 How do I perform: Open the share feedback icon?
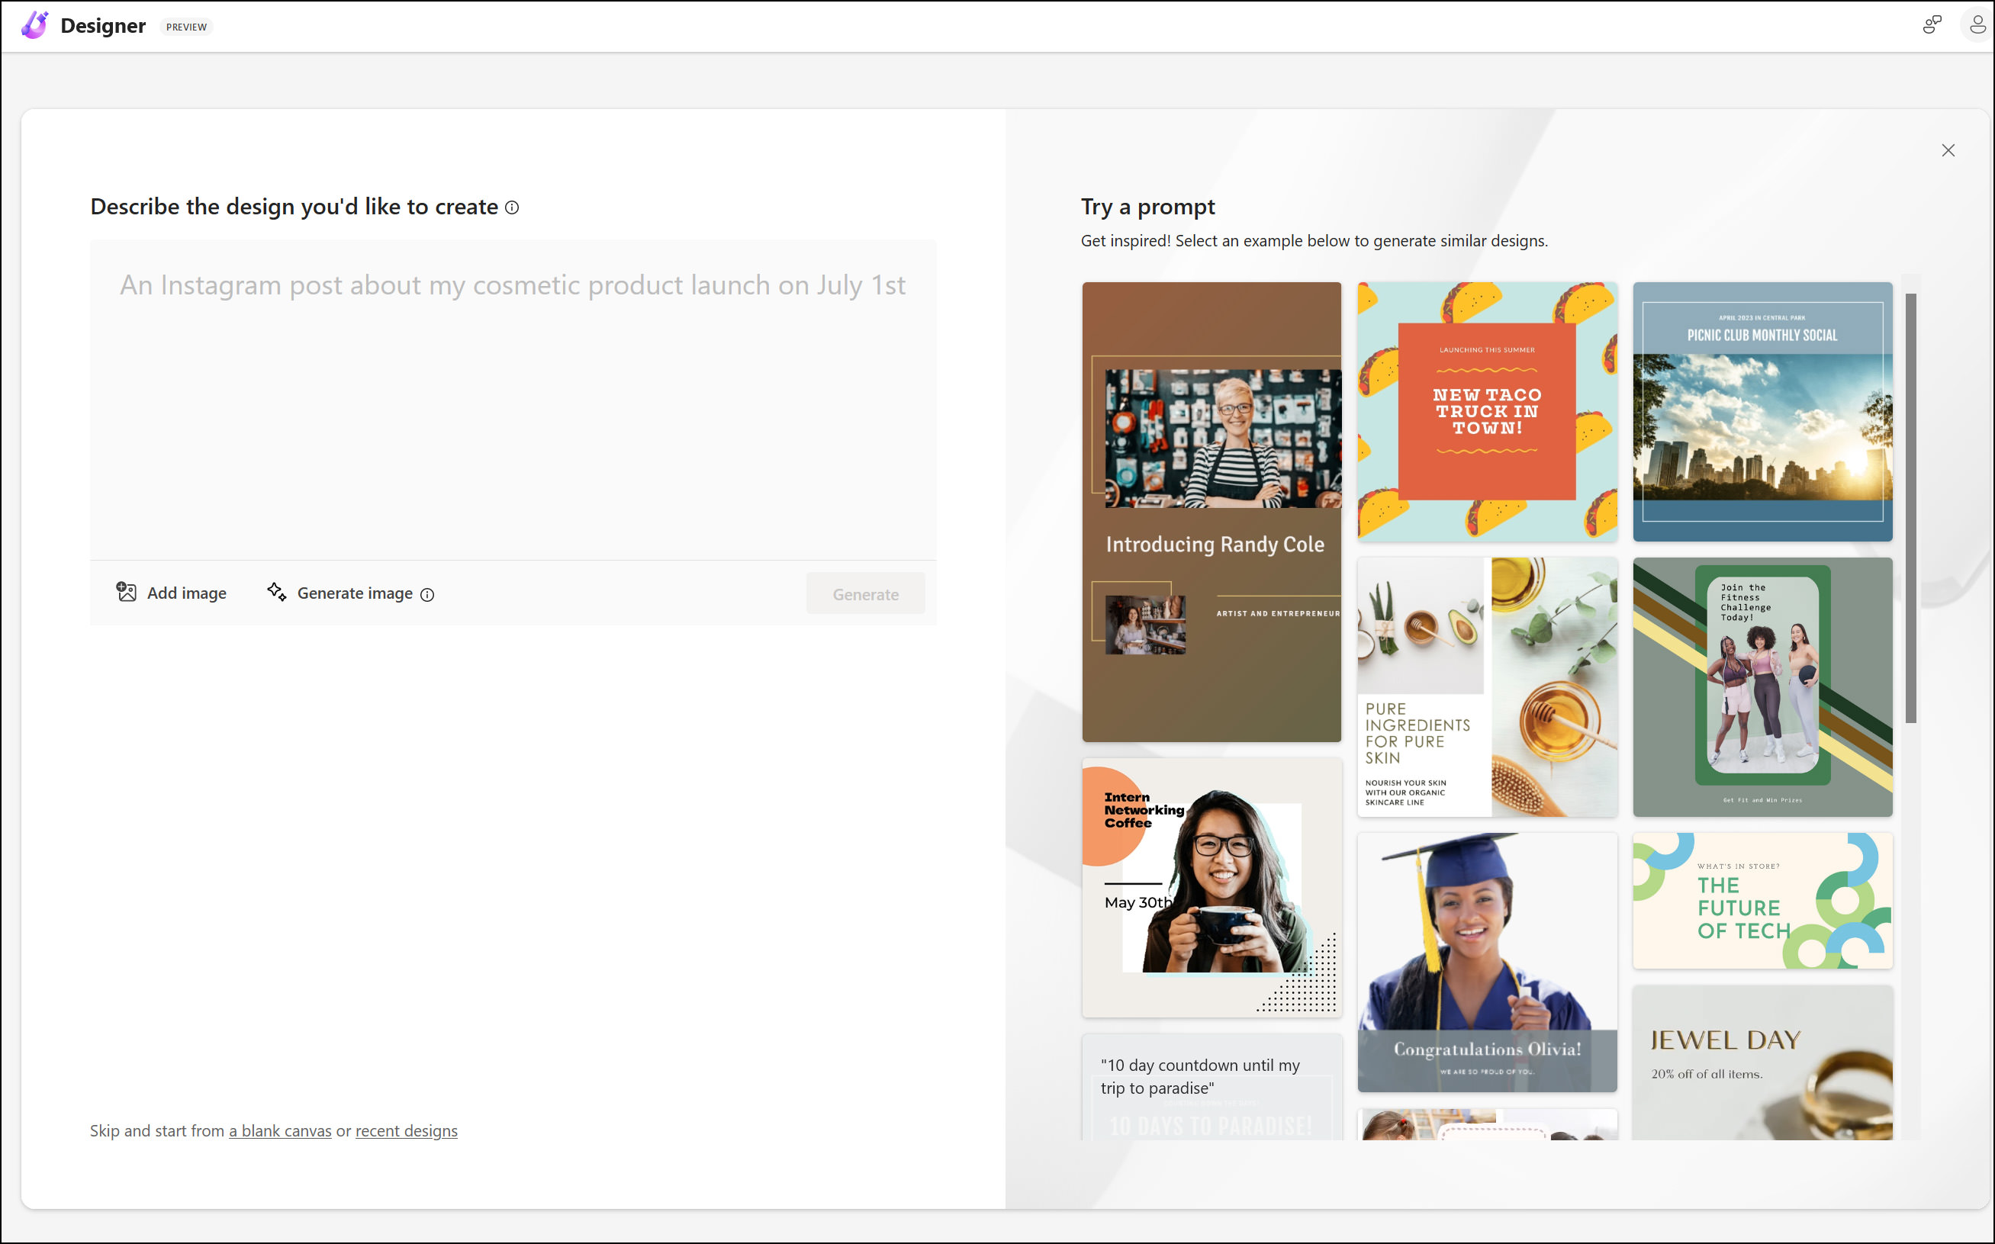coord(1931,25)
